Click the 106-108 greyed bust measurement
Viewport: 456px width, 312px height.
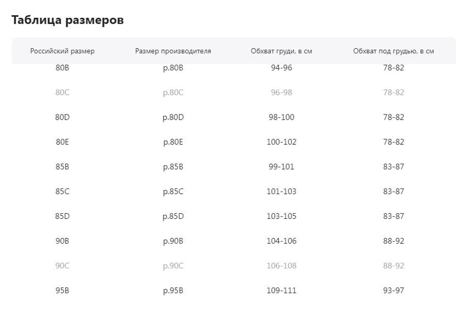click(282, 266)
